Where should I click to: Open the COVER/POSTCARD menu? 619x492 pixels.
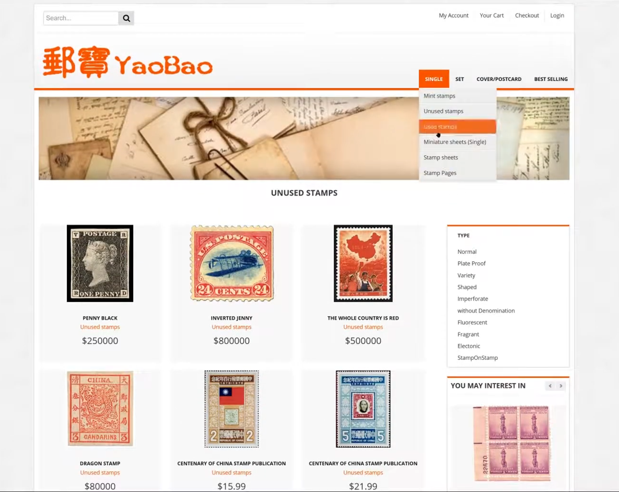(499, 79)
